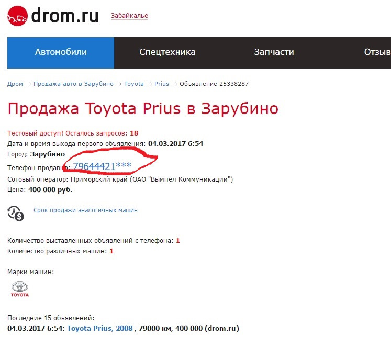
Task: Click the first listing date 04.03.2017 6:54
Action: pos(175,143)
